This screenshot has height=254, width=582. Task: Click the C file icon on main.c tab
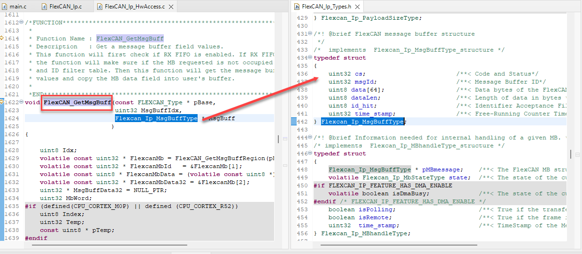tap(5, 7)
